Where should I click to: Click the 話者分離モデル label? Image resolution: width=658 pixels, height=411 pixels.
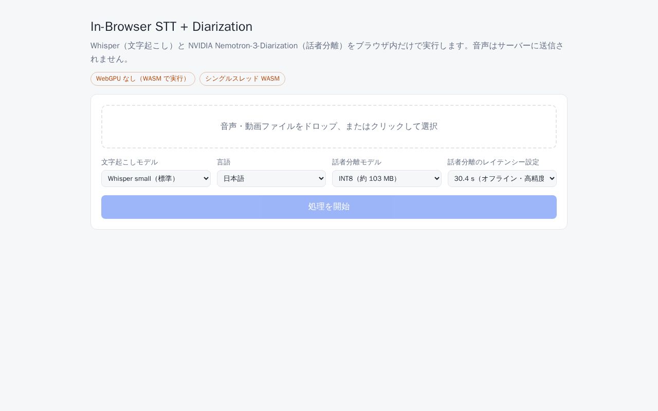(357, 162)
